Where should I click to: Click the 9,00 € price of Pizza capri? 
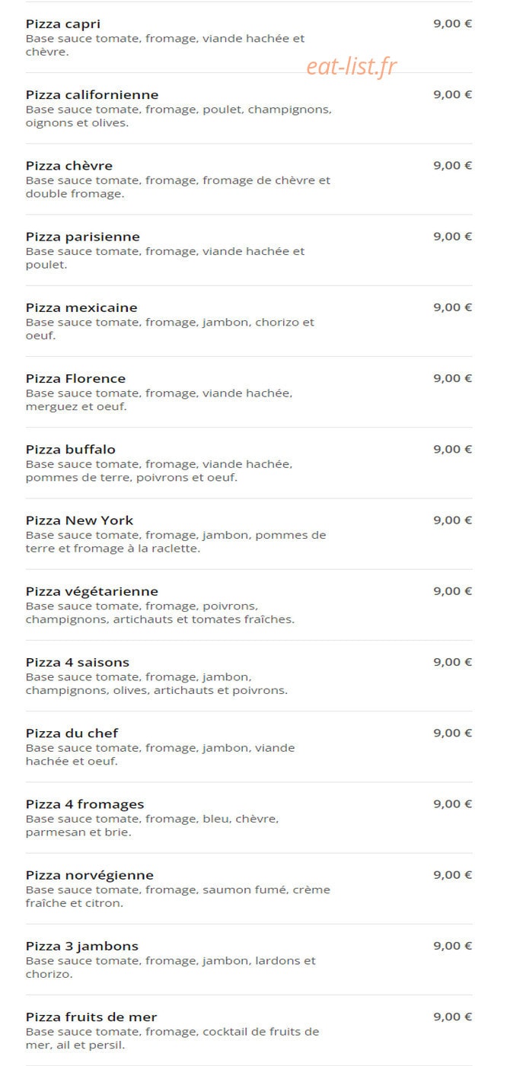point(453,24)
